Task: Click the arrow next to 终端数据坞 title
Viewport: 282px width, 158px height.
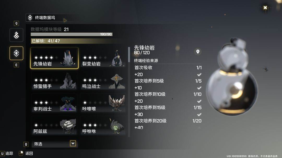Action: (65, 21)
